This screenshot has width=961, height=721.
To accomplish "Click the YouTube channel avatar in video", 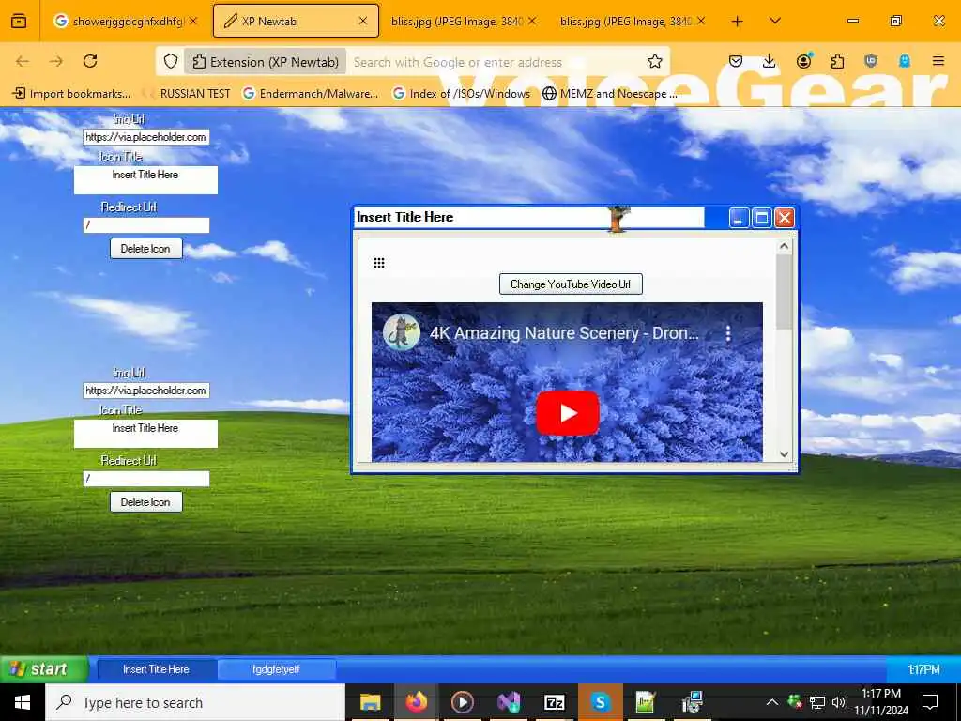I will 402,332.
